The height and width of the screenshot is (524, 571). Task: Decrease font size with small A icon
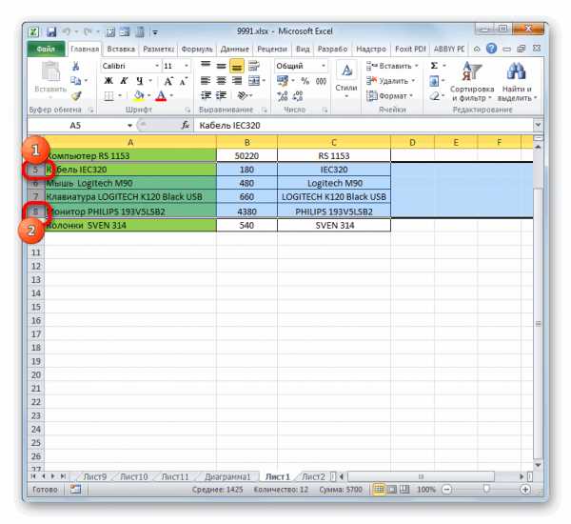[184, 81]
